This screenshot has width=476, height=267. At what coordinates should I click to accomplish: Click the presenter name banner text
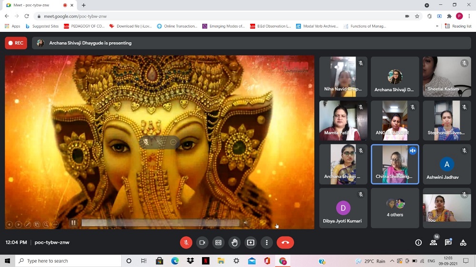tap(90, 43)
